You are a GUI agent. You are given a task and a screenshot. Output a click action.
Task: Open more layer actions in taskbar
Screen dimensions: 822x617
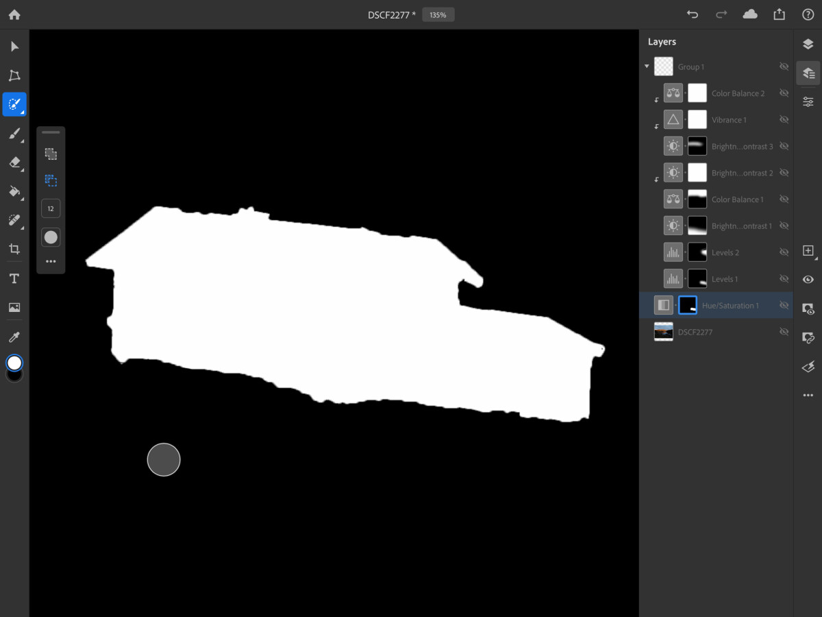tap(808, 396)
